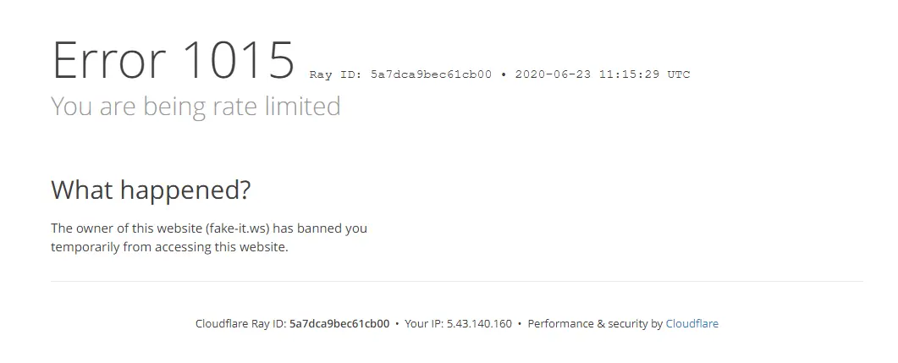
Task: Click the IP address 5.43.140.160
Action: pos(479,323)
